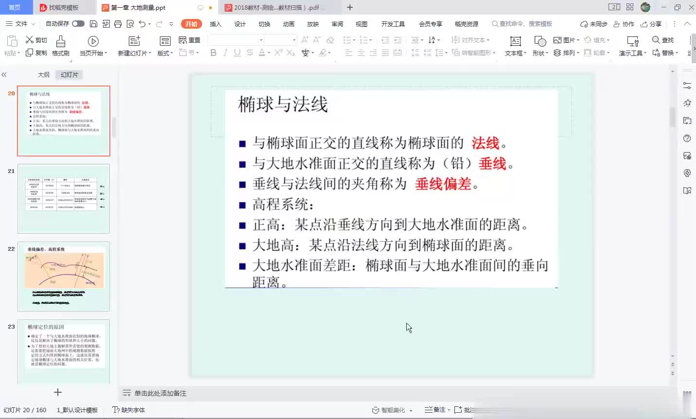Image resolution: width=696 pixels, height=419 pixels.
Task: Toggle the auto-save (自动保存) switch
Action: click(x=78, y=24)
